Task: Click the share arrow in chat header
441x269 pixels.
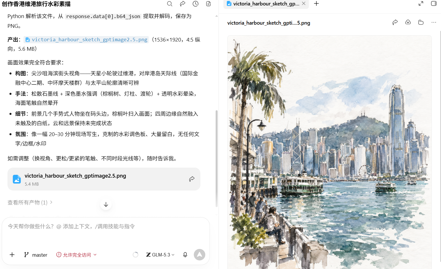Action: (x=183, y=4)
